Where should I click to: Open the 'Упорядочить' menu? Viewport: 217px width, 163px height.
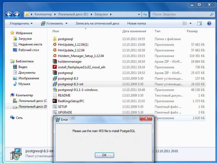click(21, 23)
